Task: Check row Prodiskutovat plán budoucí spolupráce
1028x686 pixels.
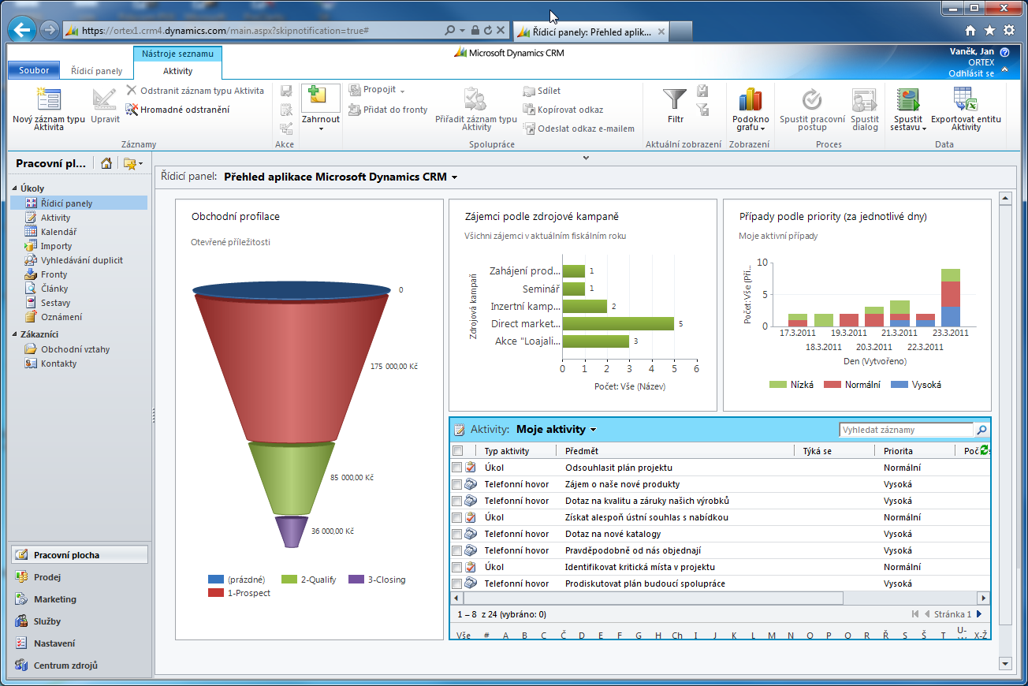Action: [457, 583]
